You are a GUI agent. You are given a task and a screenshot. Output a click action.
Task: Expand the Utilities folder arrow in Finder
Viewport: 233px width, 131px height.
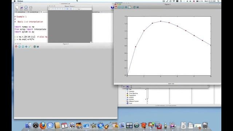(x=146, y=99)
